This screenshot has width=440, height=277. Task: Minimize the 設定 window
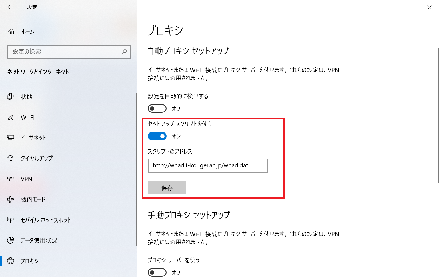(x=390, y=7)
